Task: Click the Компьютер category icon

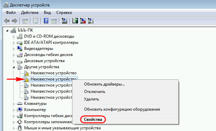Action: pyautogui.click(x=20, y=110)
